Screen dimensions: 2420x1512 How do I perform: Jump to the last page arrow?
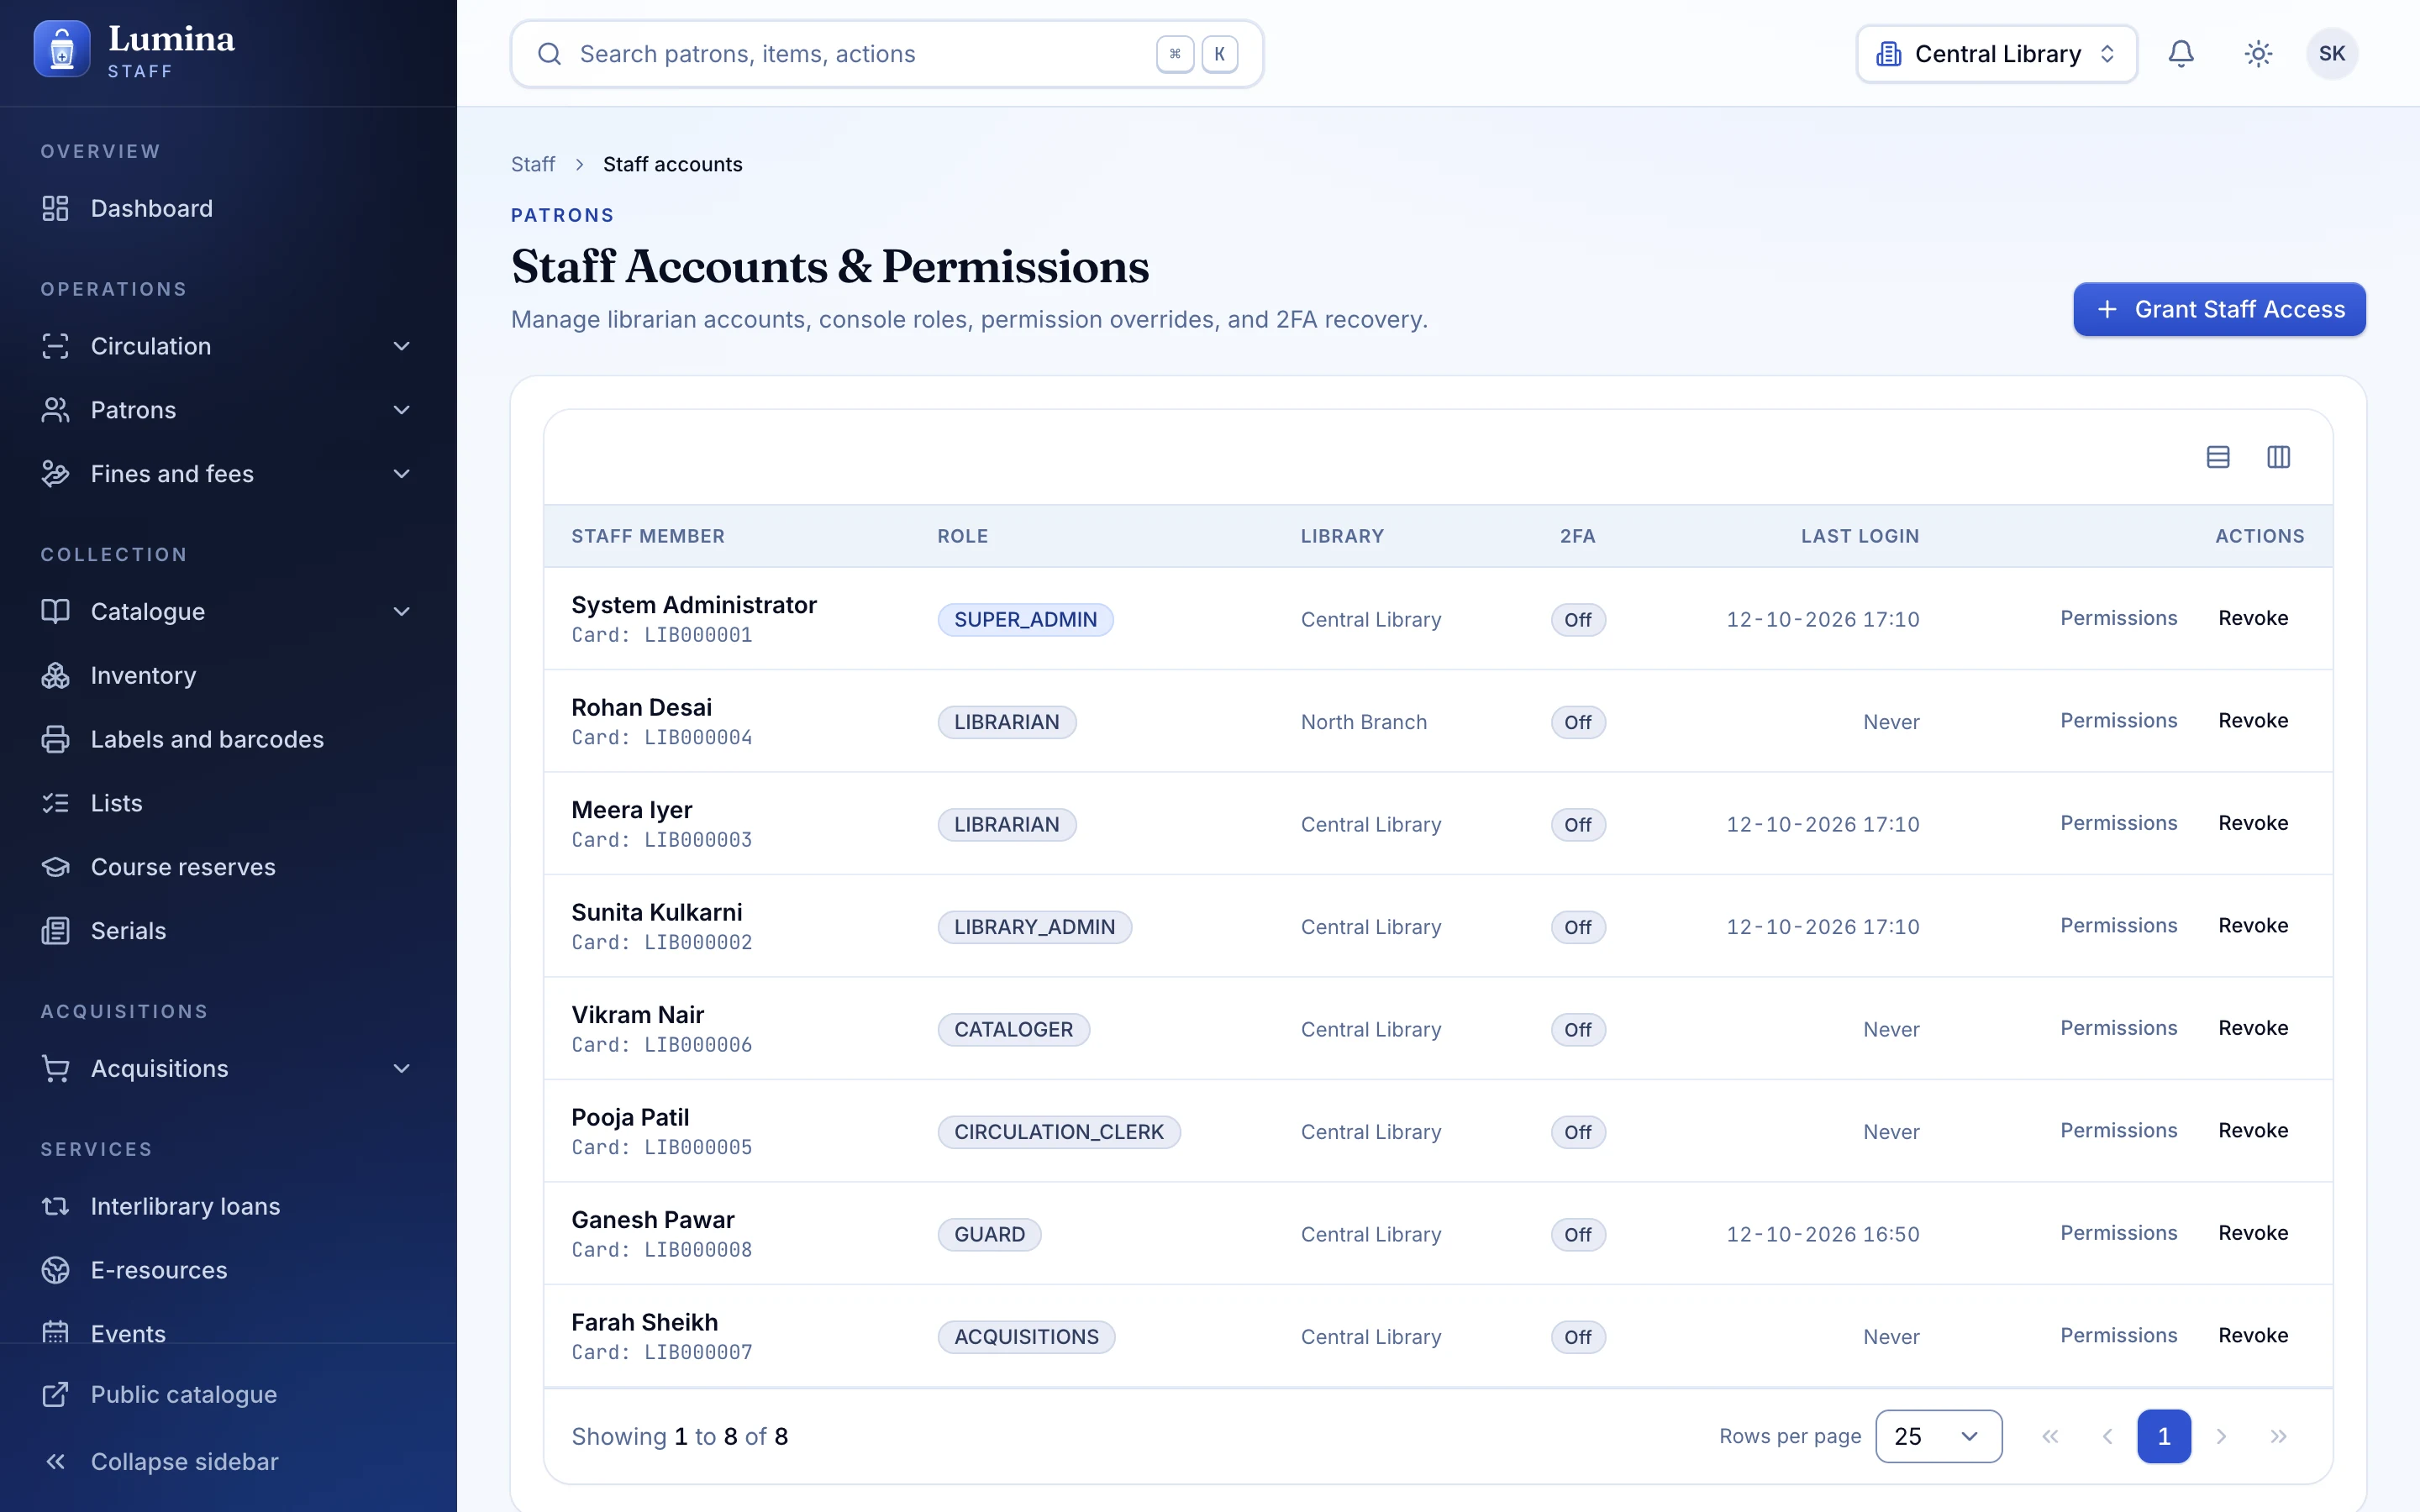[2279, 1436]
